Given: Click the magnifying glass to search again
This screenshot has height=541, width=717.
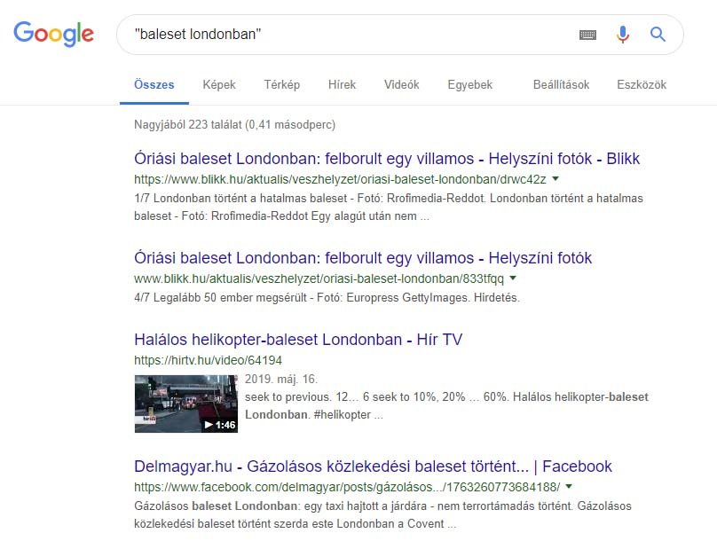Looking at the screenshot, I should pos(657,34).
